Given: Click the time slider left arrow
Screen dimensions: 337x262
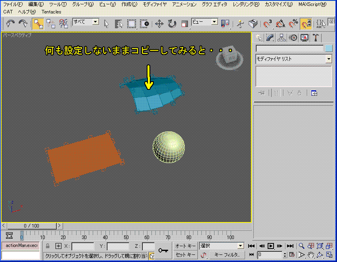Looking at the screenshot, I should point(4,226).
